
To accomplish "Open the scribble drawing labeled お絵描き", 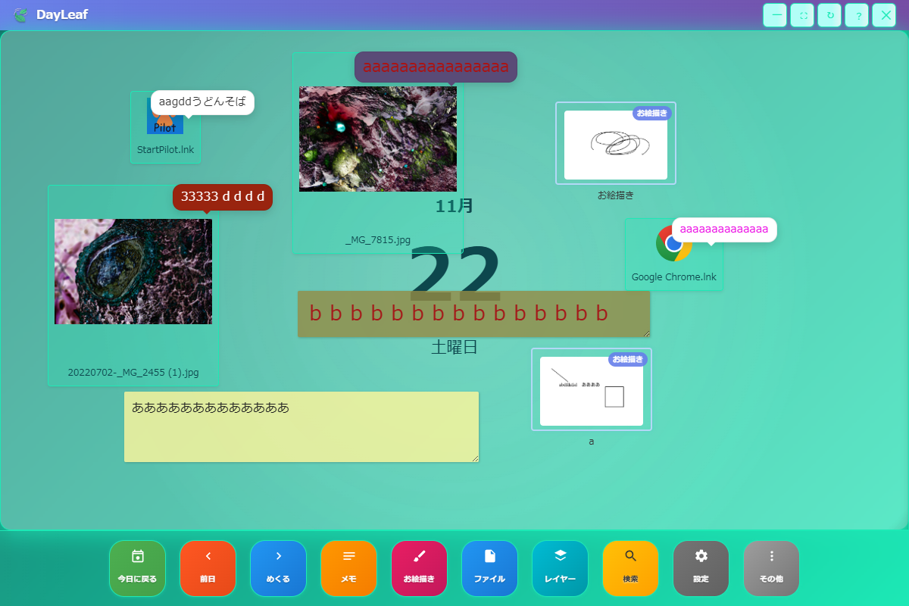I will 615,144.
